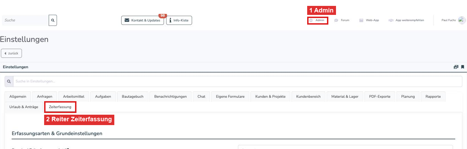Open the PDF-Exporte tab

[380, 97]
